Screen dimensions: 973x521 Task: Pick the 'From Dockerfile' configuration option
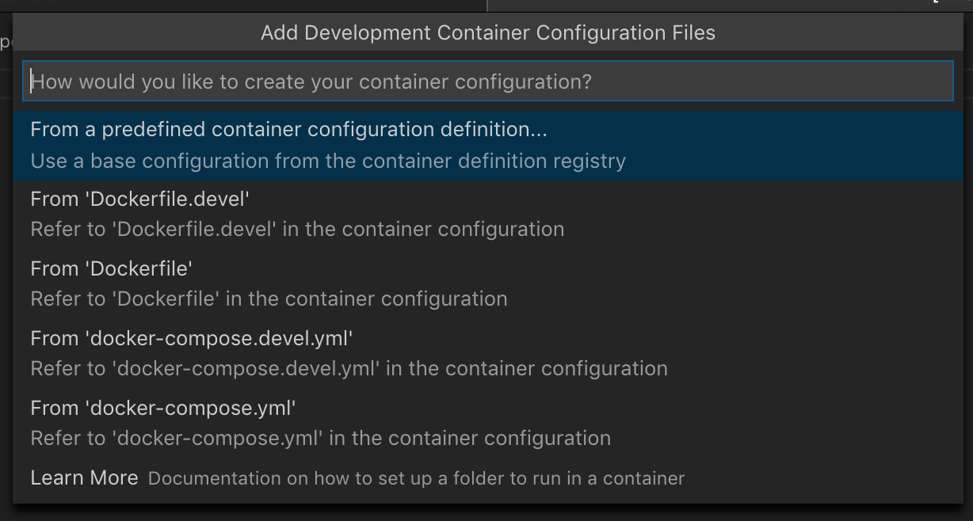tap(111, 268)
